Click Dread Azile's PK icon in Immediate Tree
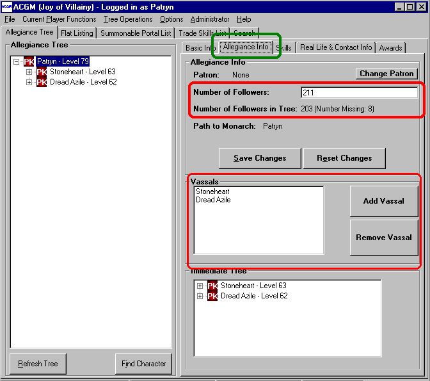The image size is (430, 381). (212, 296)
